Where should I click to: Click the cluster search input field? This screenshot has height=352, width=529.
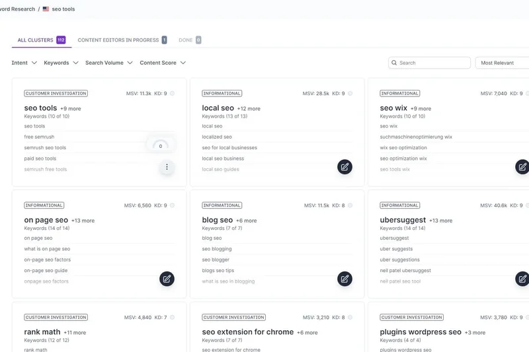pyautogui.click(x=432, y=63)
